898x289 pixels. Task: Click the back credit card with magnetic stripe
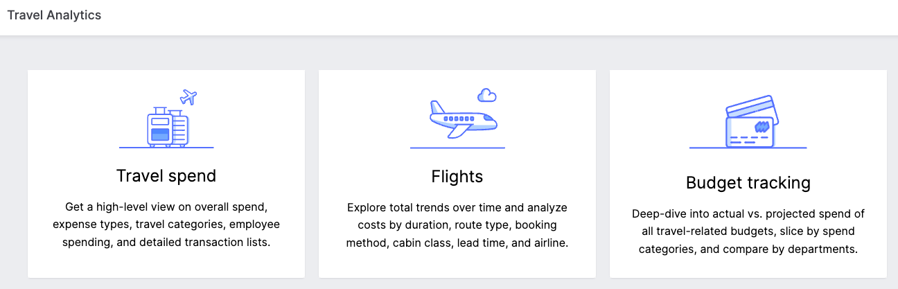(x=753, y=108)
